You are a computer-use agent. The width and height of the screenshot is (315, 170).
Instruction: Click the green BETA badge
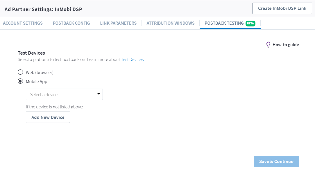click(250, 23)
